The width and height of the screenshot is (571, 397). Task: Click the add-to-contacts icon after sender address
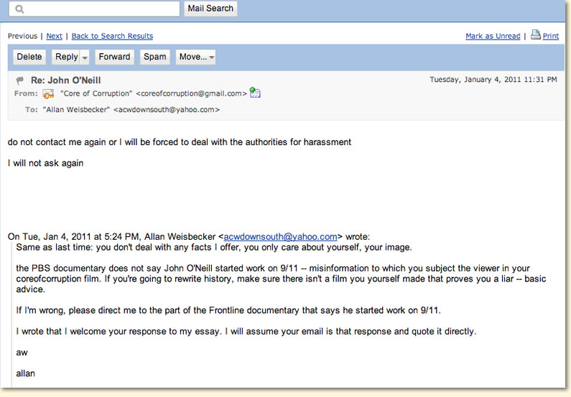255,93
